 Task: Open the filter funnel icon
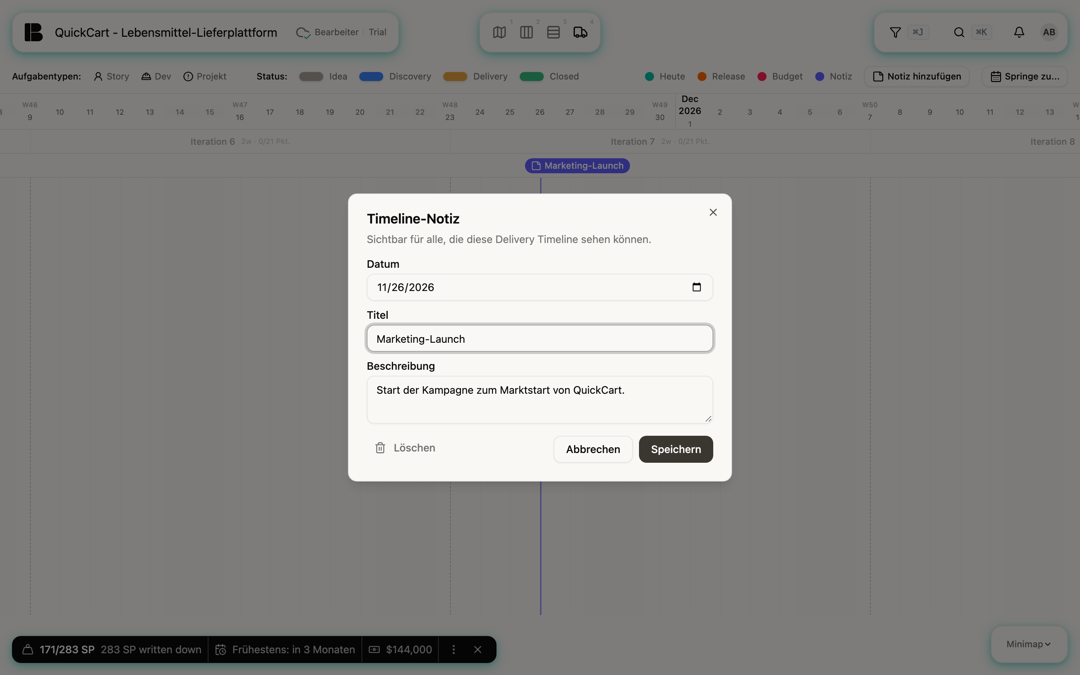[895, 32]
